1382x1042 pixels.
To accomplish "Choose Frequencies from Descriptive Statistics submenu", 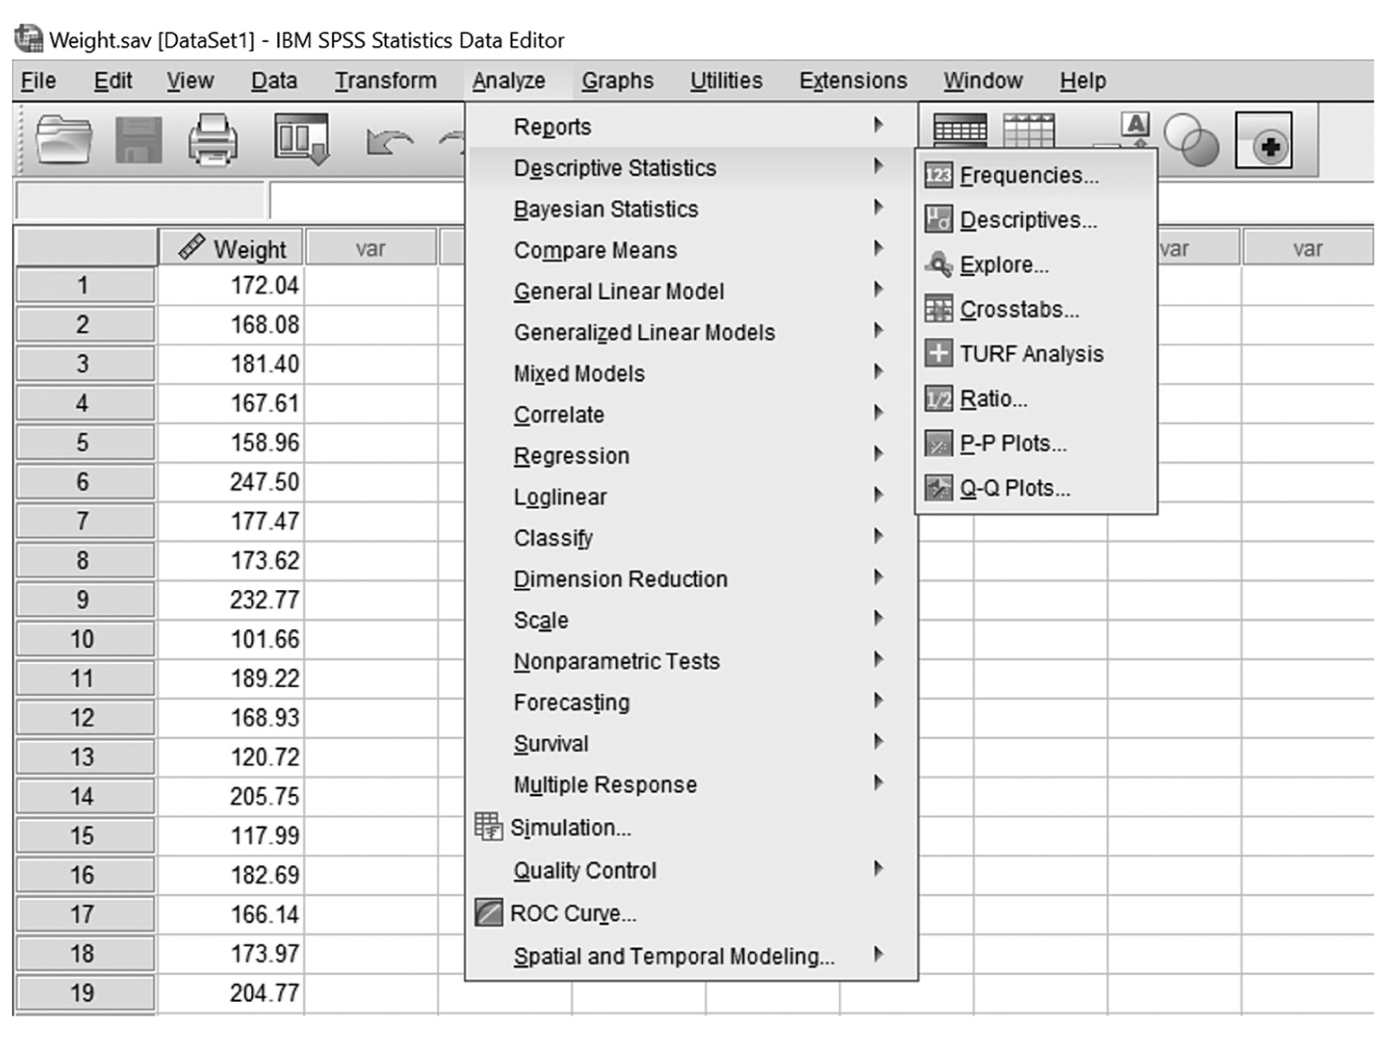I will 1028,175.
